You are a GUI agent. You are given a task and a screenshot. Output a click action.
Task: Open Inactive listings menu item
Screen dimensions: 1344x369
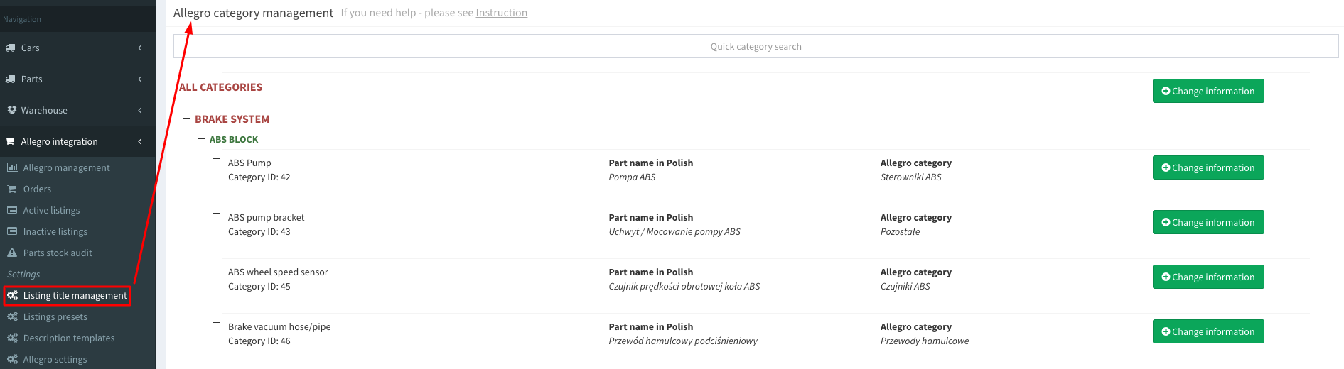click(55, 232)
